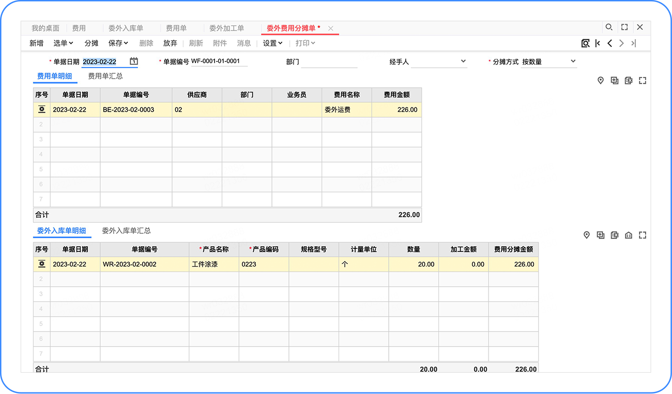Switch to the 委外入库单汇总 tab
The image size is (672, 394).
[126, 231]
